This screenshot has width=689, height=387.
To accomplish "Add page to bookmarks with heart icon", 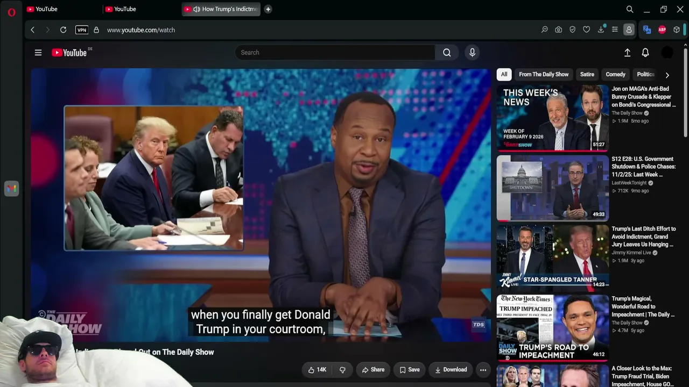I will tap(587, 30).
